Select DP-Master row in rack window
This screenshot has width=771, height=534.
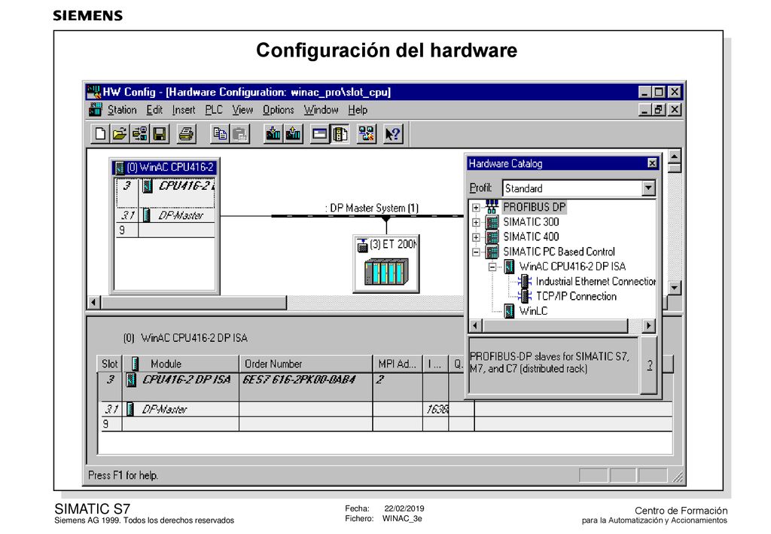(166, 215)
